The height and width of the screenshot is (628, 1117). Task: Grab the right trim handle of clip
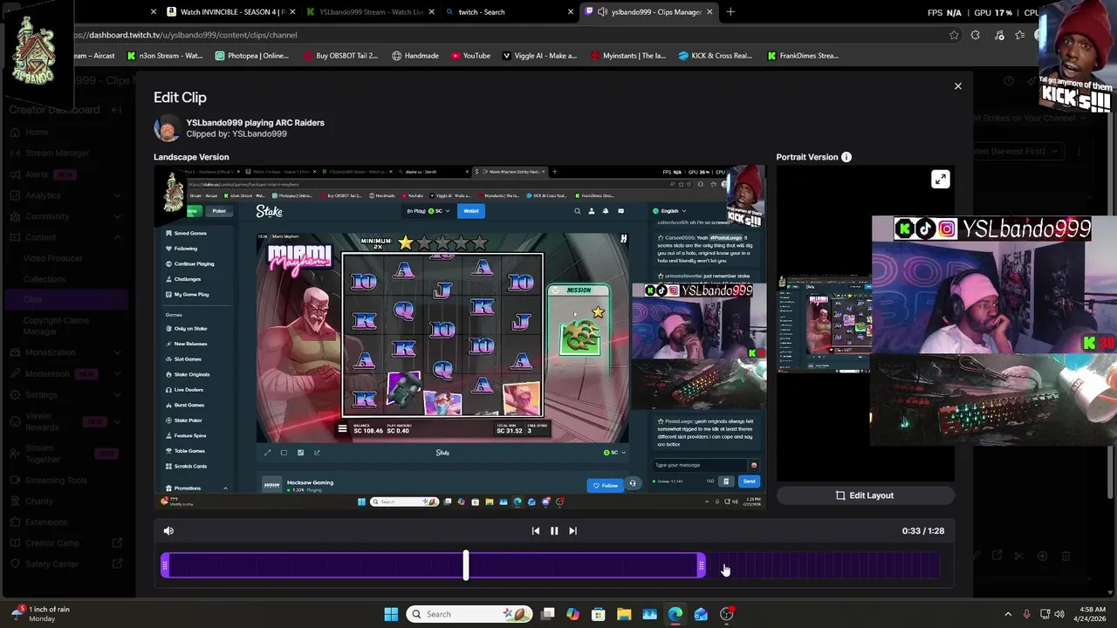(702, 566)
